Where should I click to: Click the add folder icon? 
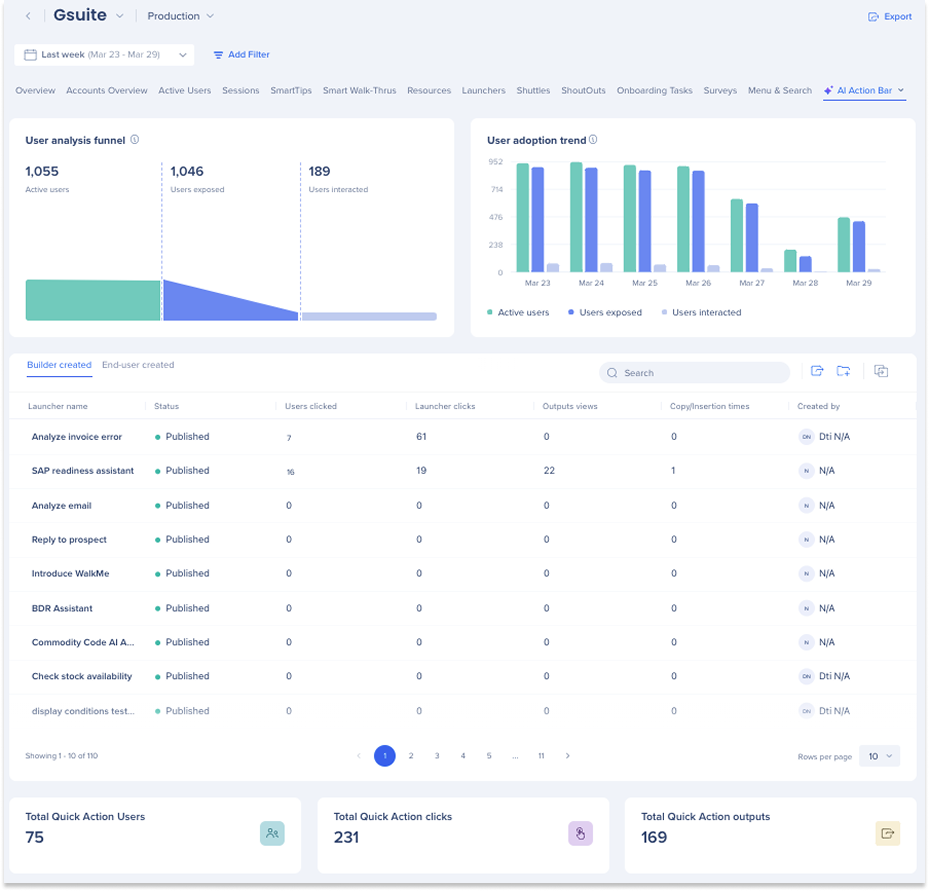[x=843, y=371]
